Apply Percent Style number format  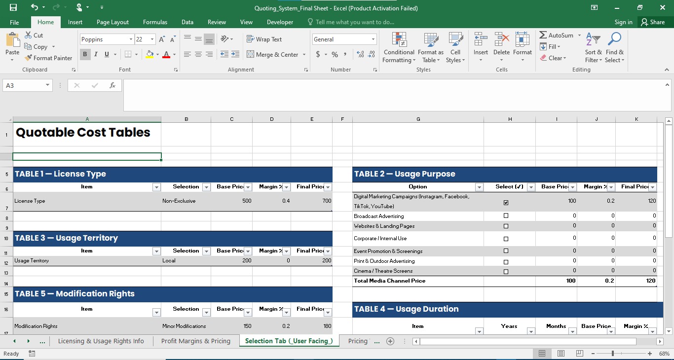pyautogui.click(x=335, y=54)
